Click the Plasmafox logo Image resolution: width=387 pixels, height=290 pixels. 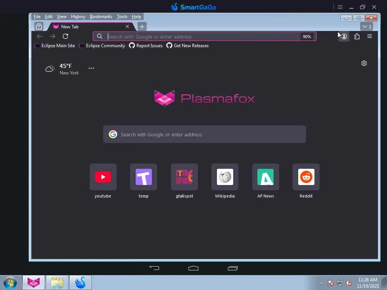point(204,98)
